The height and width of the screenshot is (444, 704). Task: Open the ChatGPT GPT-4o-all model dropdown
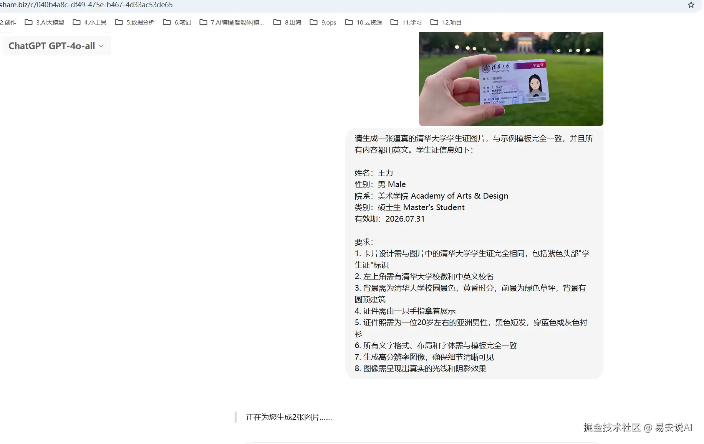pyautogui.click(x=56, y=46)
